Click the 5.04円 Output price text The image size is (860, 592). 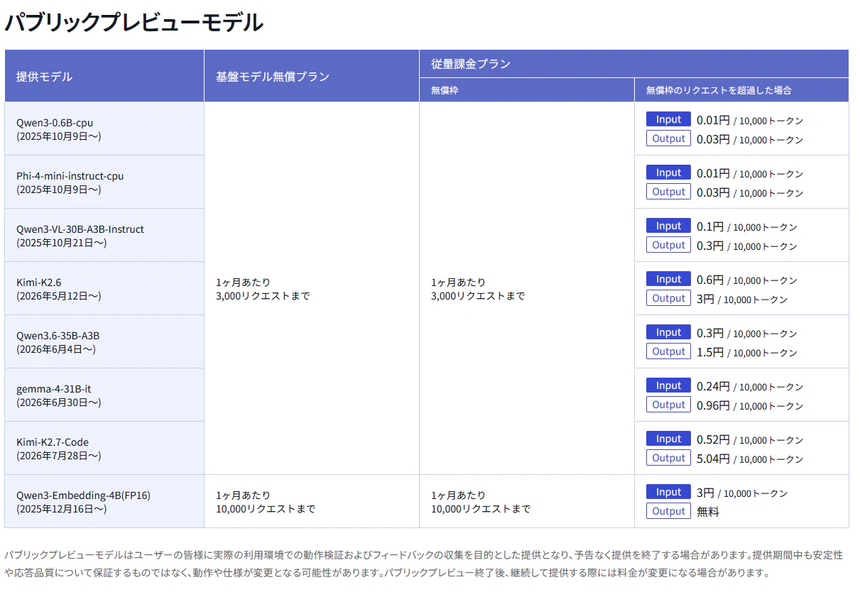pyautogui.click(x=713, y=459)
